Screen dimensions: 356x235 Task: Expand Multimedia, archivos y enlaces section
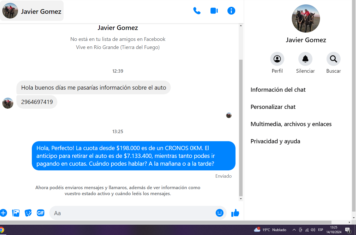[x=291, y=124]
